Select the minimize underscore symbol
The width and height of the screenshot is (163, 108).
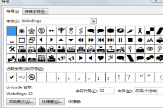pyautogui.click(x=12, y=40)
